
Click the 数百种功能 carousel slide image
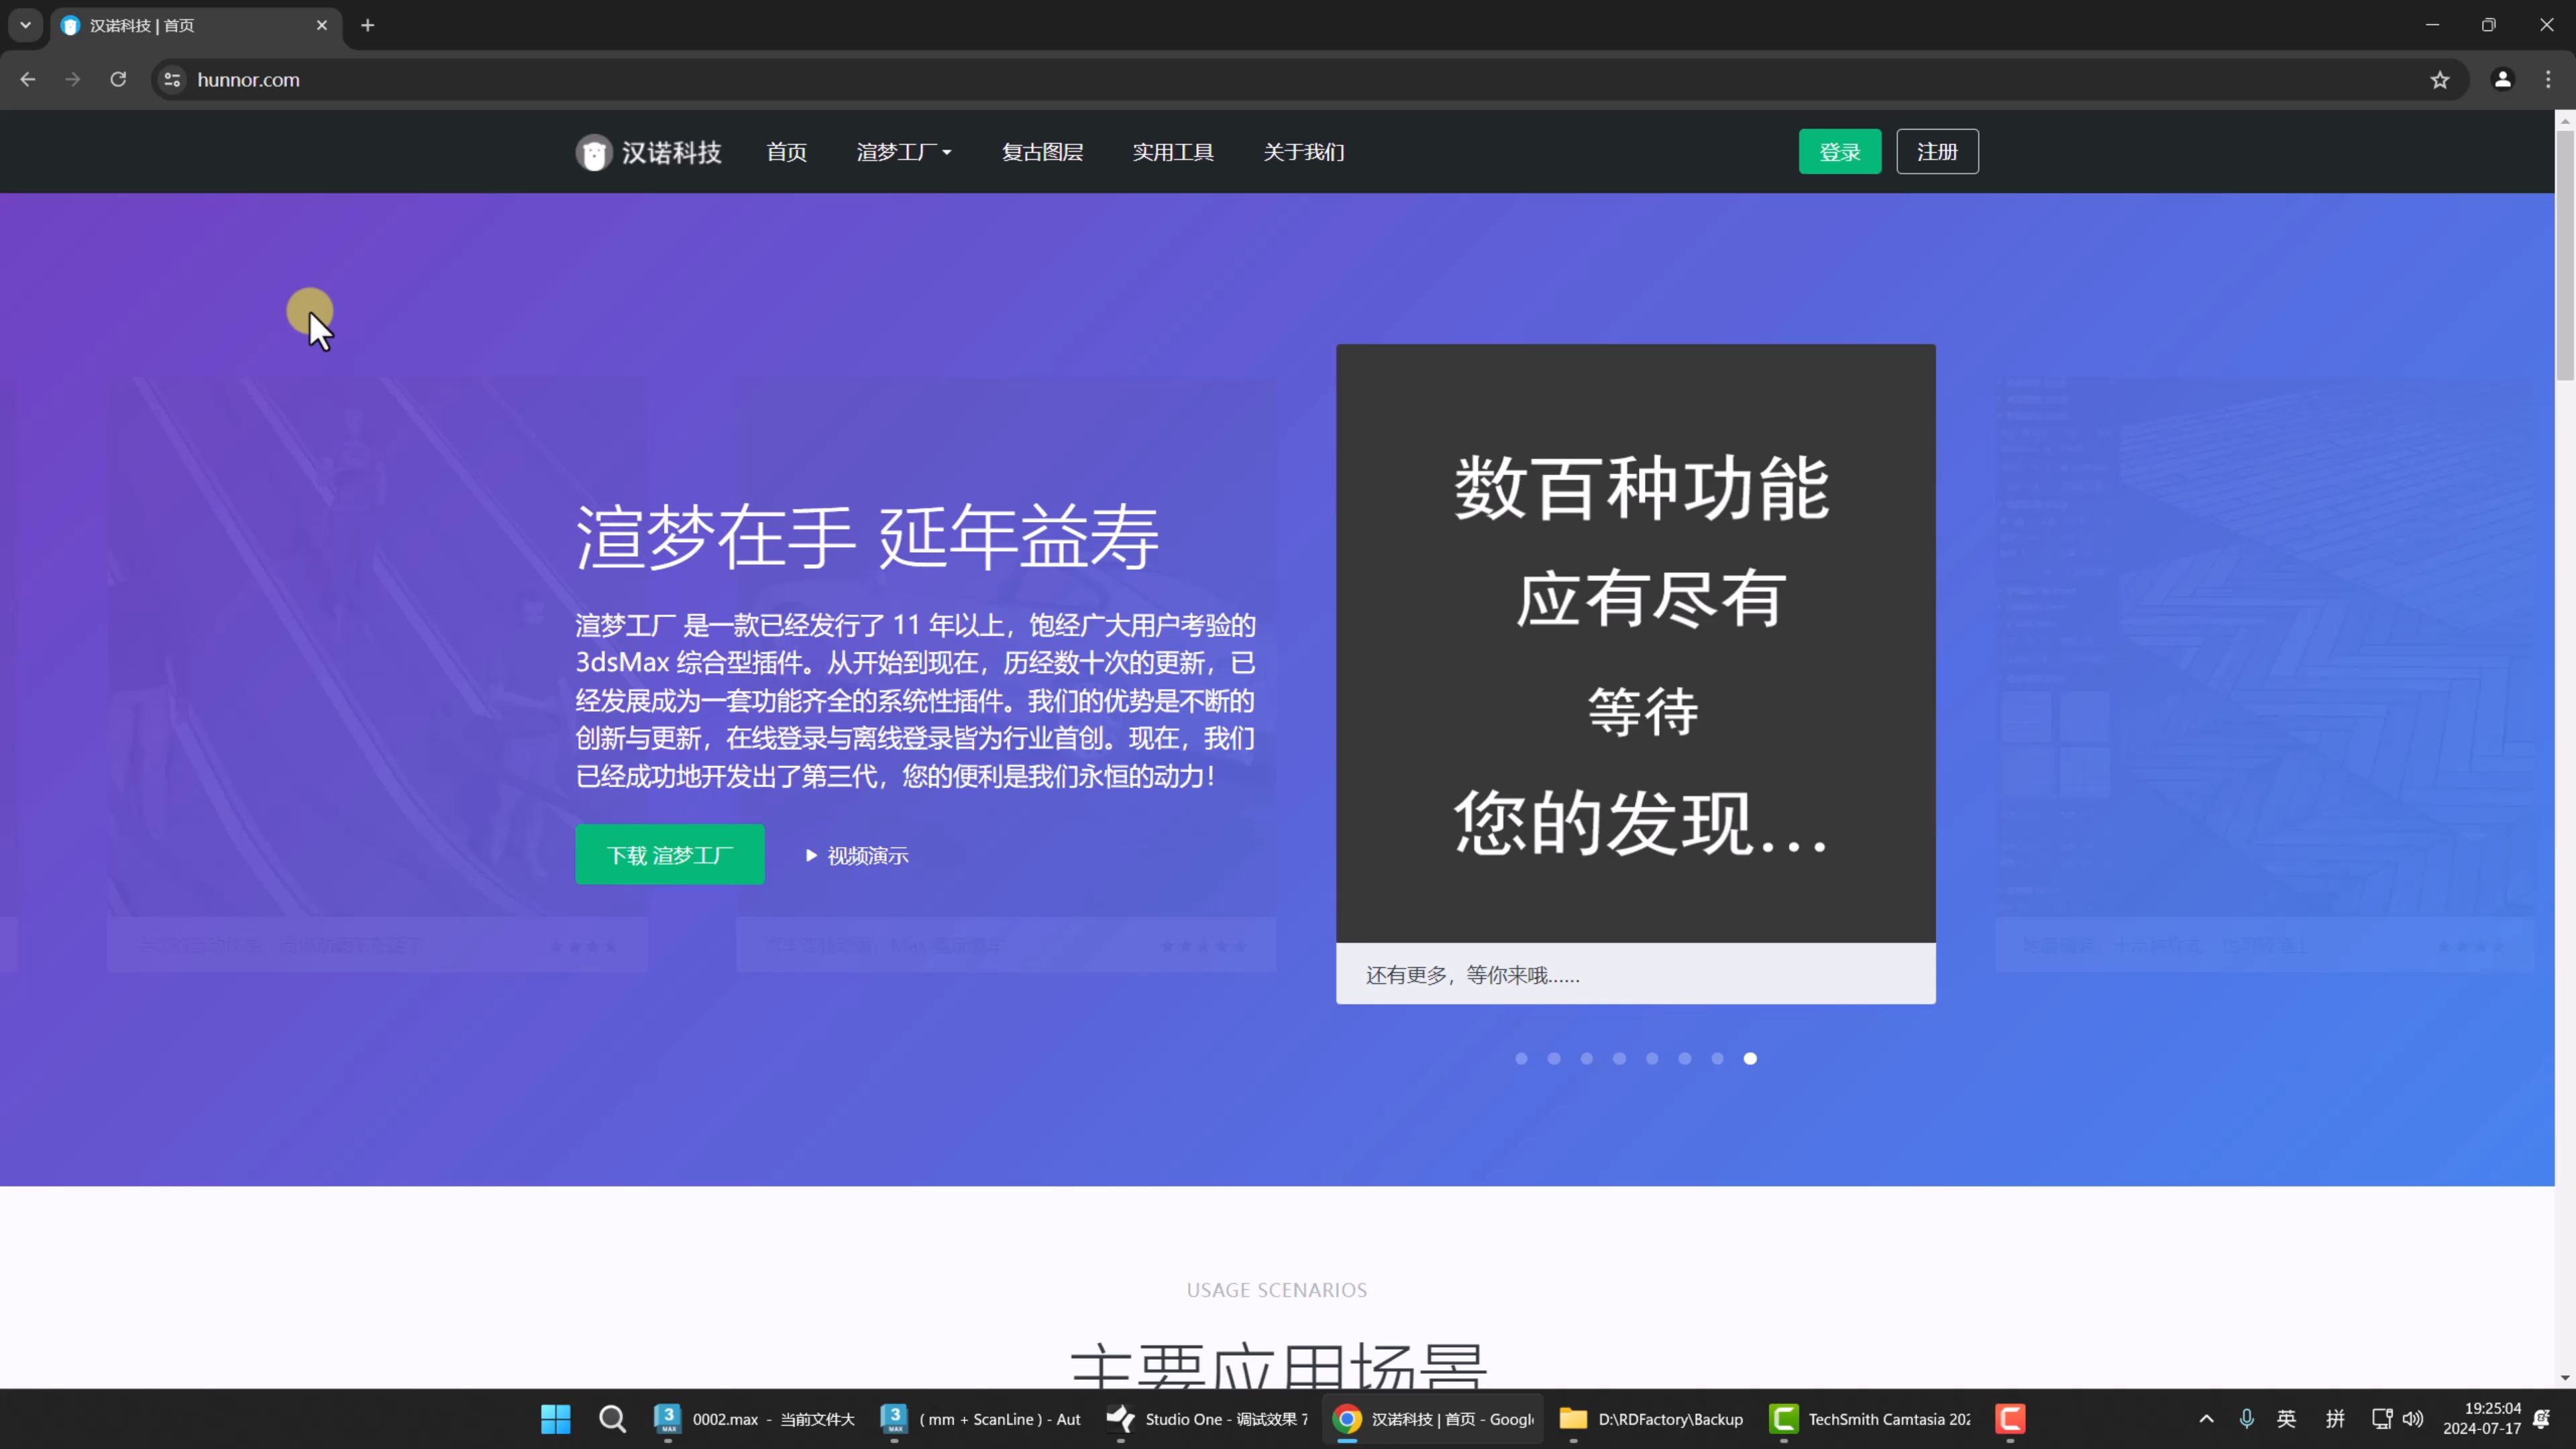coord(1636,643)
